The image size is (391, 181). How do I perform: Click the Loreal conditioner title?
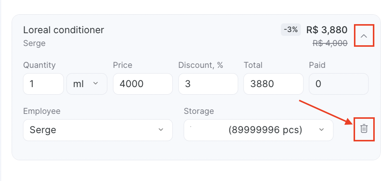[64, 30]
